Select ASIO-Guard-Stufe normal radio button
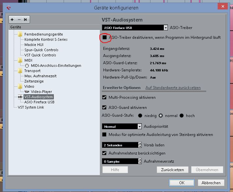Image resolution: width=233 pixels, height=192 pixels. (161, 115)
